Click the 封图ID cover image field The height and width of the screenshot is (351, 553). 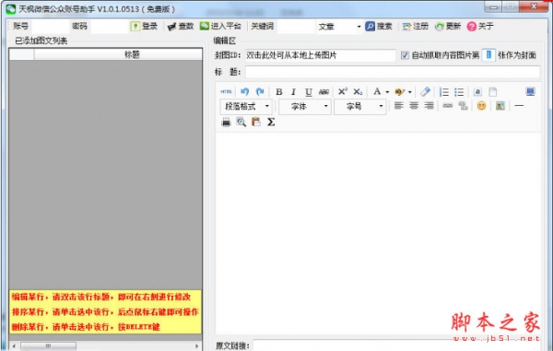click(x=320, y=55)
